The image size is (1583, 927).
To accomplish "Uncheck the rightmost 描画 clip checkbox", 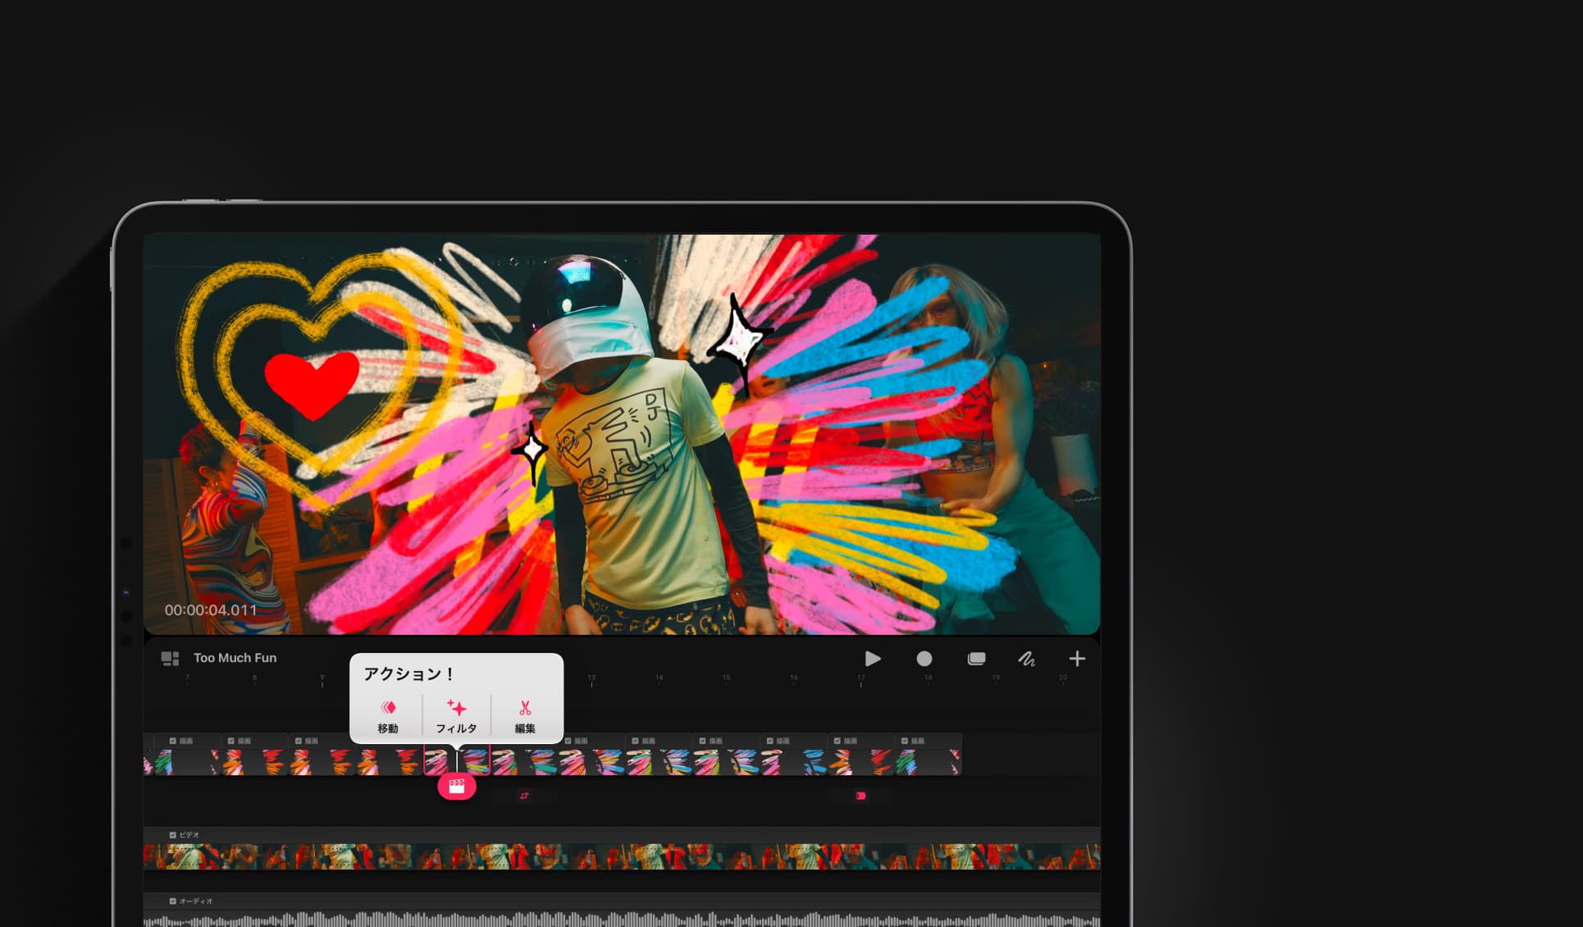I will pos(905,741).
